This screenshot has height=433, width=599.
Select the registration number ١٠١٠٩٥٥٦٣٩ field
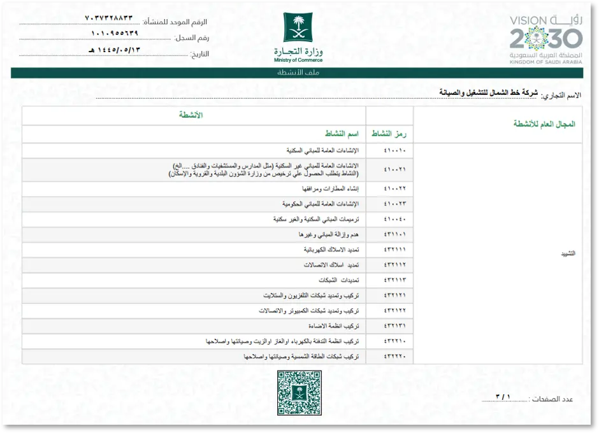click(x=115, y=33)
